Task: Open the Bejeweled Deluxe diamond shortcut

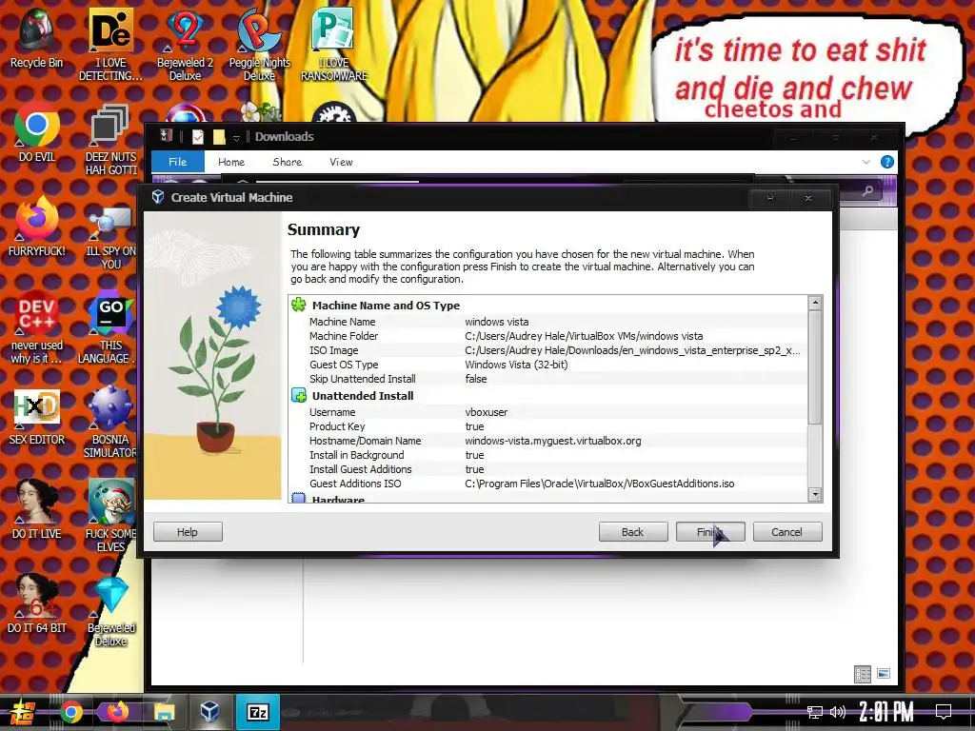Action: coord(110,611)
